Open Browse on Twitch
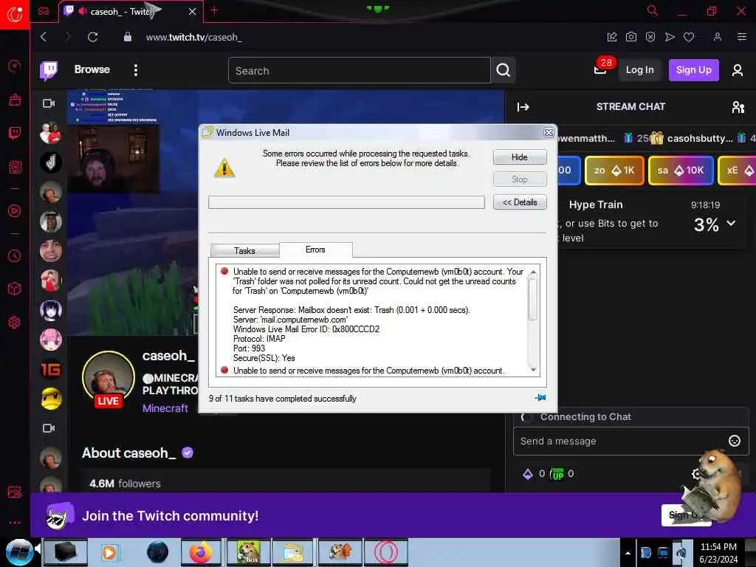This screenshot has height=567, width=756. tap(92, 69)
